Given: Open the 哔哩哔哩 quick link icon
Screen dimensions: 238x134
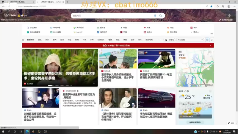Looking at the screenshot, I should [x=51, y=28].
